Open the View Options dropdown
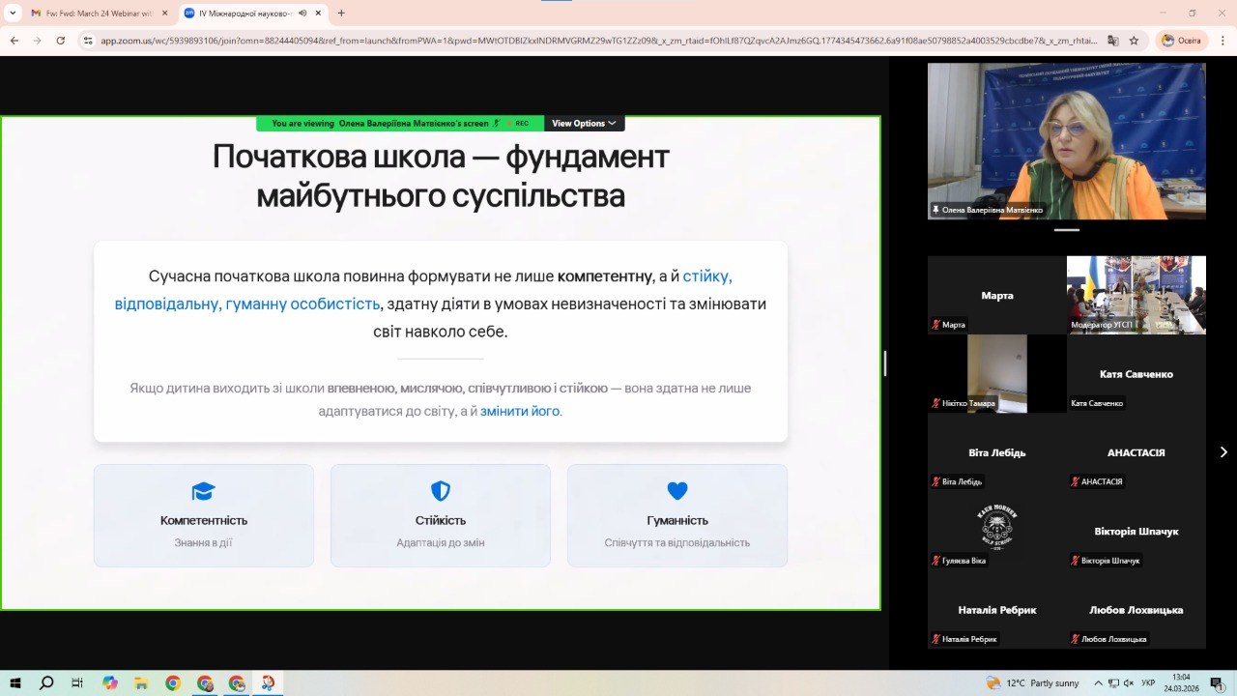The image size is (1237, 696). 583,124
